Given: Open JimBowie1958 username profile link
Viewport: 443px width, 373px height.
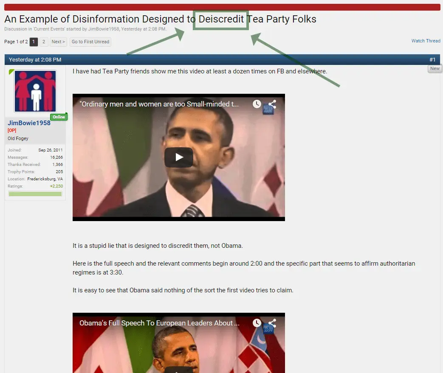Looking at the screenshot, I should coord(29,123).
